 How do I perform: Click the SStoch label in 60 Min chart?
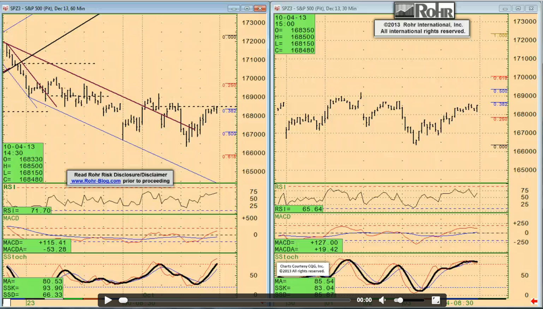pyautogui.click(x=15, y=257)
